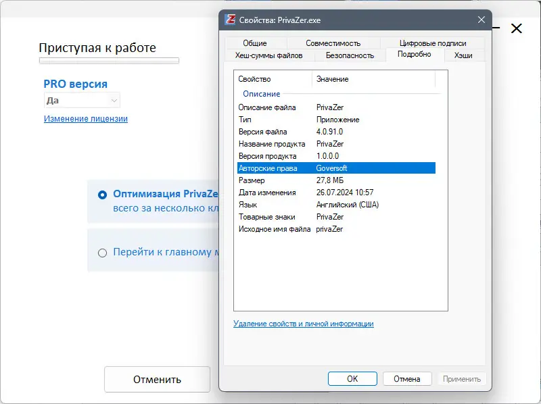The height and width of the screenshot is (404, 541).
Task: Select the Авторские права row
Action: [336, 168]
